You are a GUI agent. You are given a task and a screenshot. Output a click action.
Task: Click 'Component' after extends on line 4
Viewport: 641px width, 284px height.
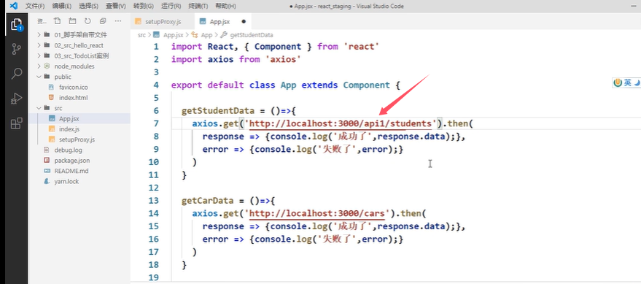[366, 85]
